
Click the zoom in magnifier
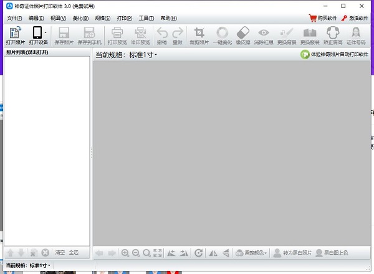[x=125, y=253]
